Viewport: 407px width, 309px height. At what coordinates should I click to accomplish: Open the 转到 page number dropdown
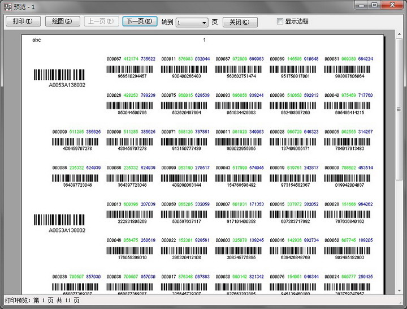coord(192,23)
